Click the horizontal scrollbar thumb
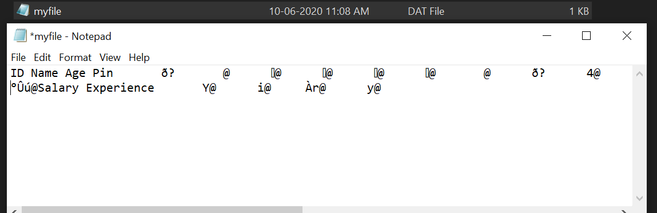The width and height of the screenshot is (657, 213). pos(162,210)
